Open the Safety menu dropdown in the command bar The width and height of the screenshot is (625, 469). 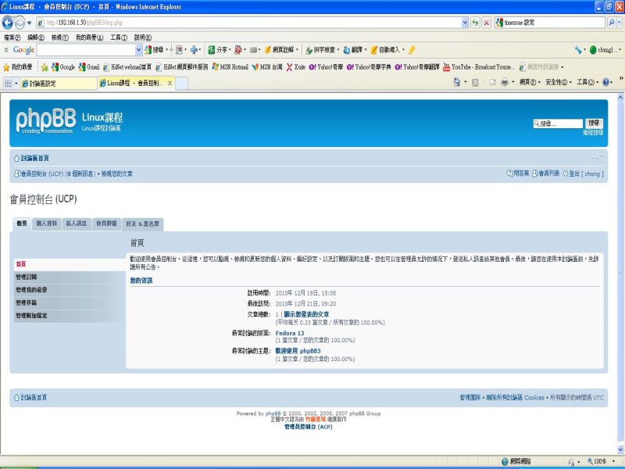[x=558, y=82]
